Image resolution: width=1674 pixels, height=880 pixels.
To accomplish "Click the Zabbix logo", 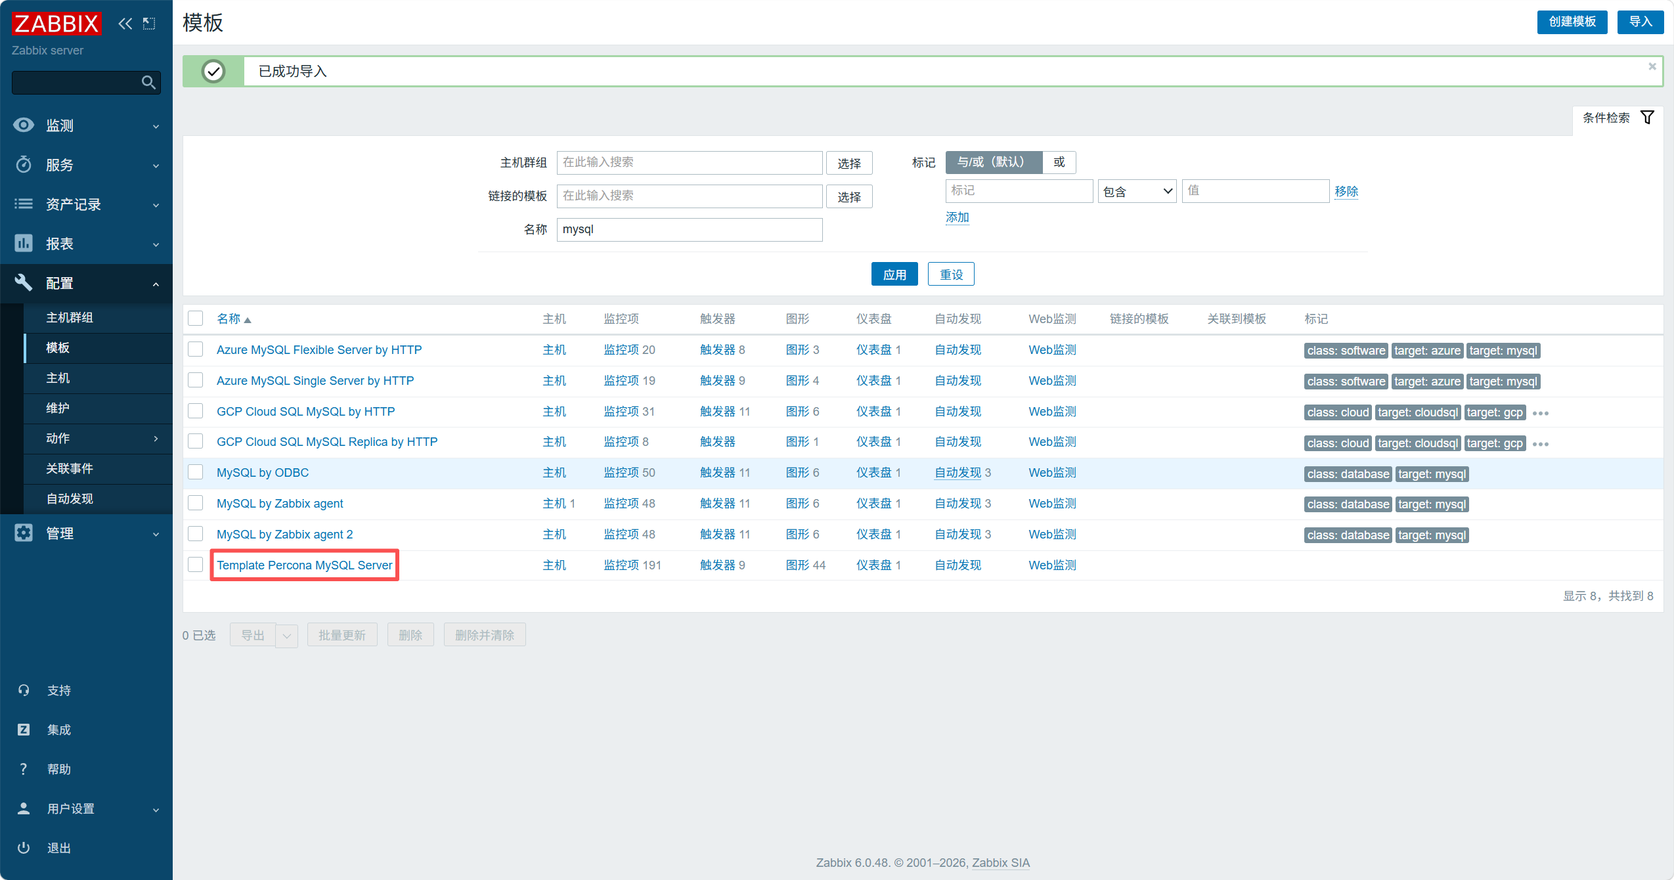I will pyautogui.click(x=56, y=24).
